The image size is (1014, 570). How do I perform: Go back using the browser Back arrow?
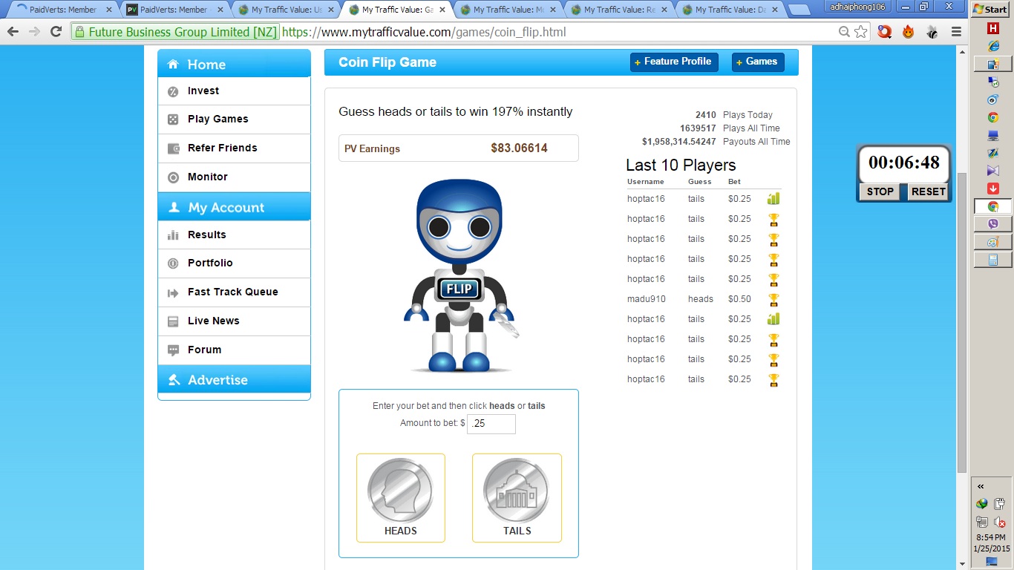click(13, 32)
